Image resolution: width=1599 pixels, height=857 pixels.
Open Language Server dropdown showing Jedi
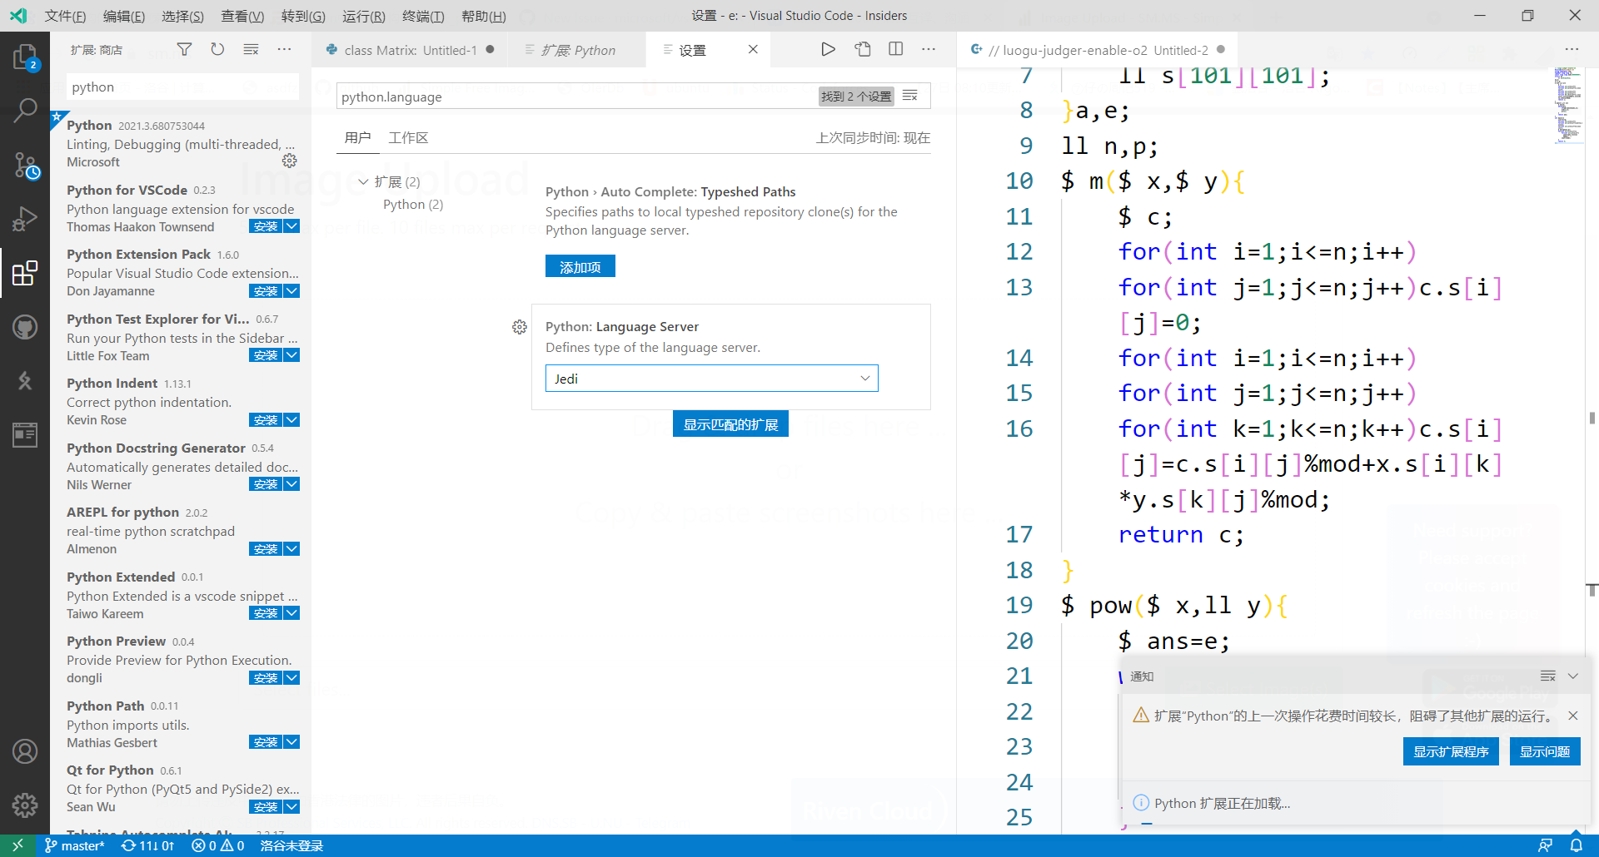tap(712, 379)
